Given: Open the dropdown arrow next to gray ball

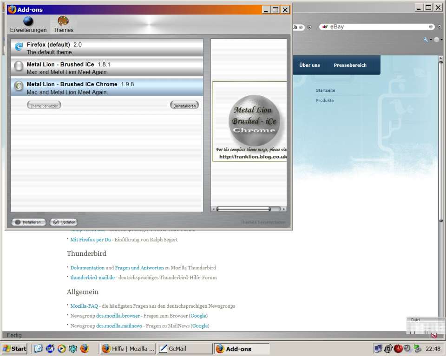Looking at the screenshot, I should tap(441, 40).
